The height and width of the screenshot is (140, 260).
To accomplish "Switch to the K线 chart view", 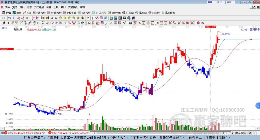I will (x=27, y=13).
